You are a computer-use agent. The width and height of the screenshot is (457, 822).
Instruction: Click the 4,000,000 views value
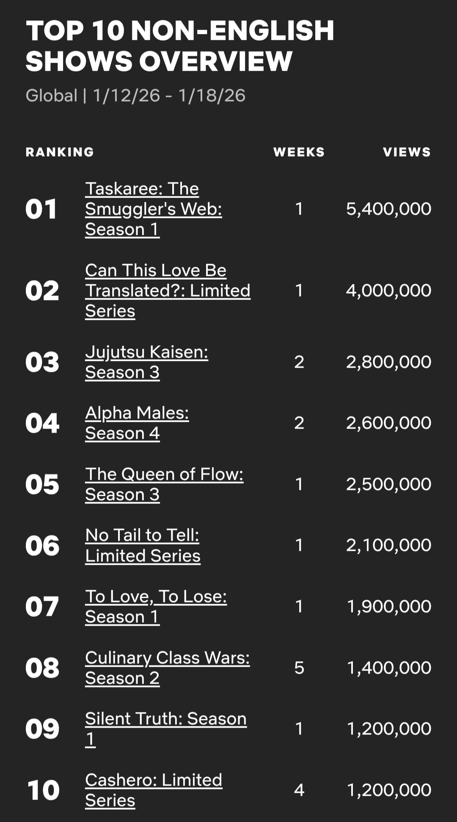[x=388, y=291]
